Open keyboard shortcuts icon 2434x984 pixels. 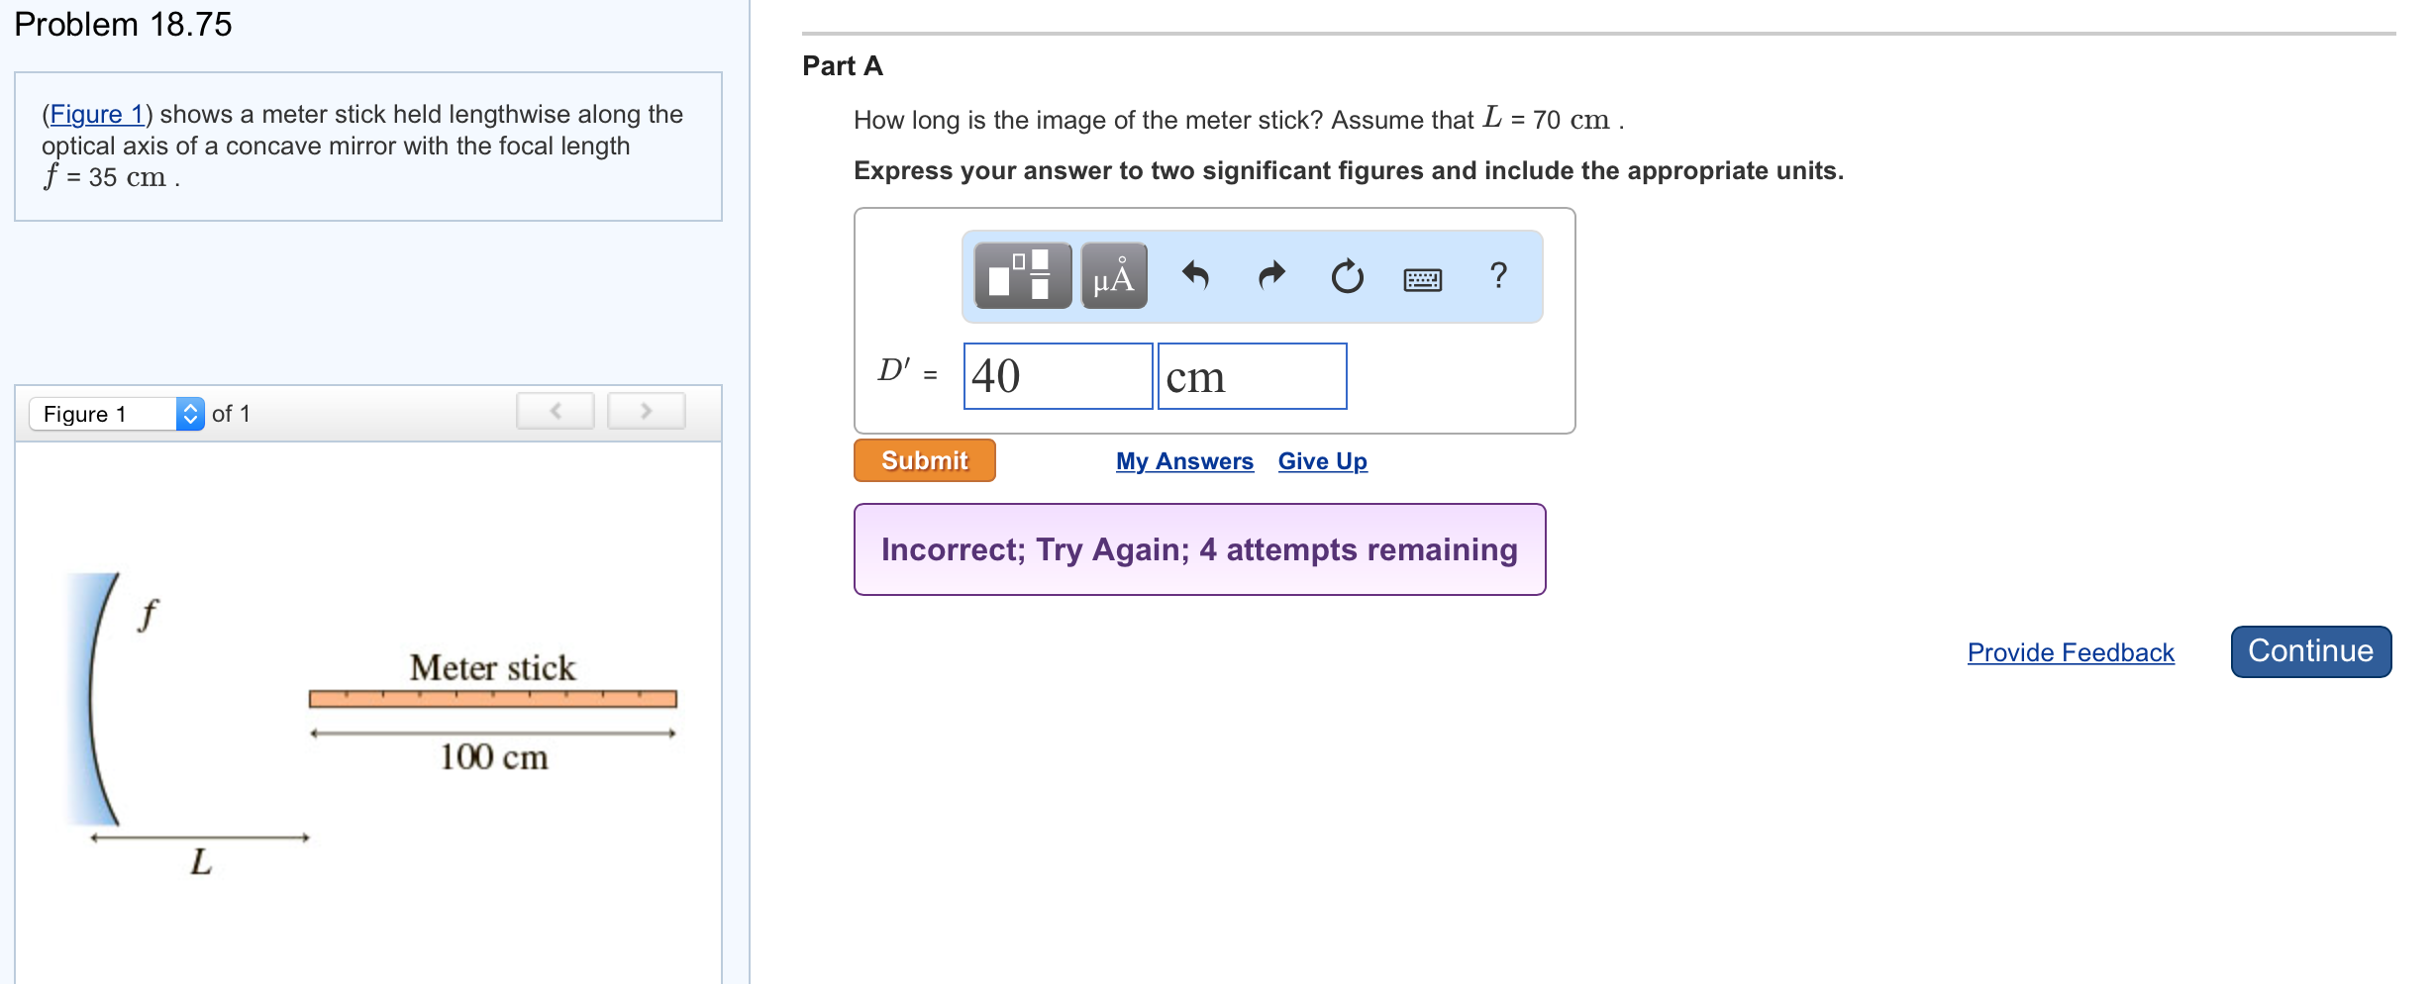[x=1422, y=279]
